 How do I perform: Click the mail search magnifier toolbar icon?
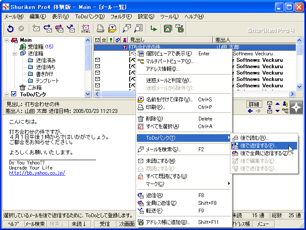click(127, 29)
